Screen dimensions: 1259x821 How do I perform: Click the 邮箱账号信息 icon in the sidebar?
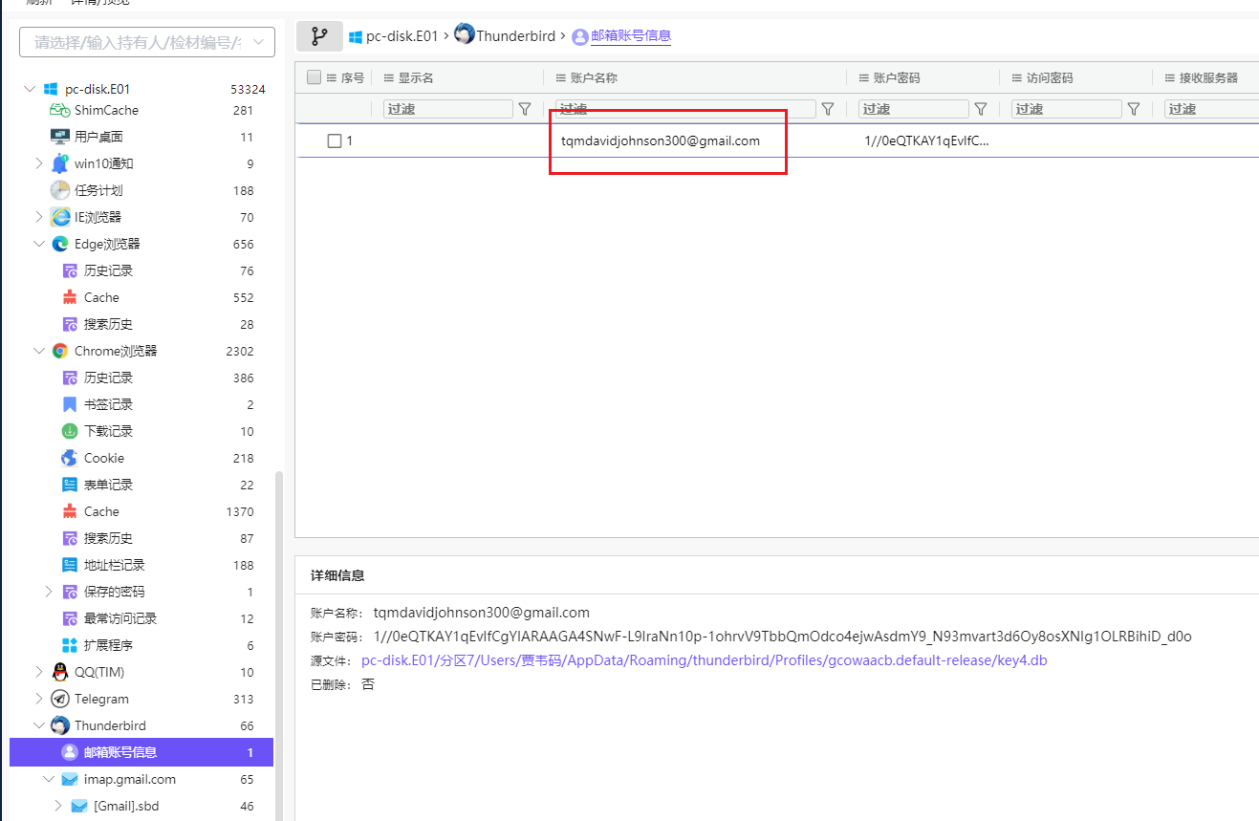(x=70, y=752)
